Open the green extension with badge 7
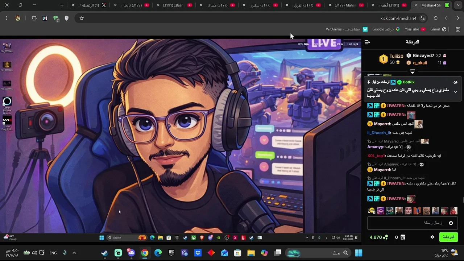 coord(56,18)
